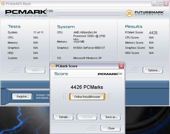The width and height of the screenshot is (170, 134).
Task: Click the 'HDD:' label under Tests
Action: tap(11, 53)
